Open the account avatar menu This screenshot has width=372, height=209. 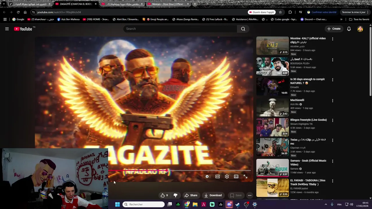360,29
